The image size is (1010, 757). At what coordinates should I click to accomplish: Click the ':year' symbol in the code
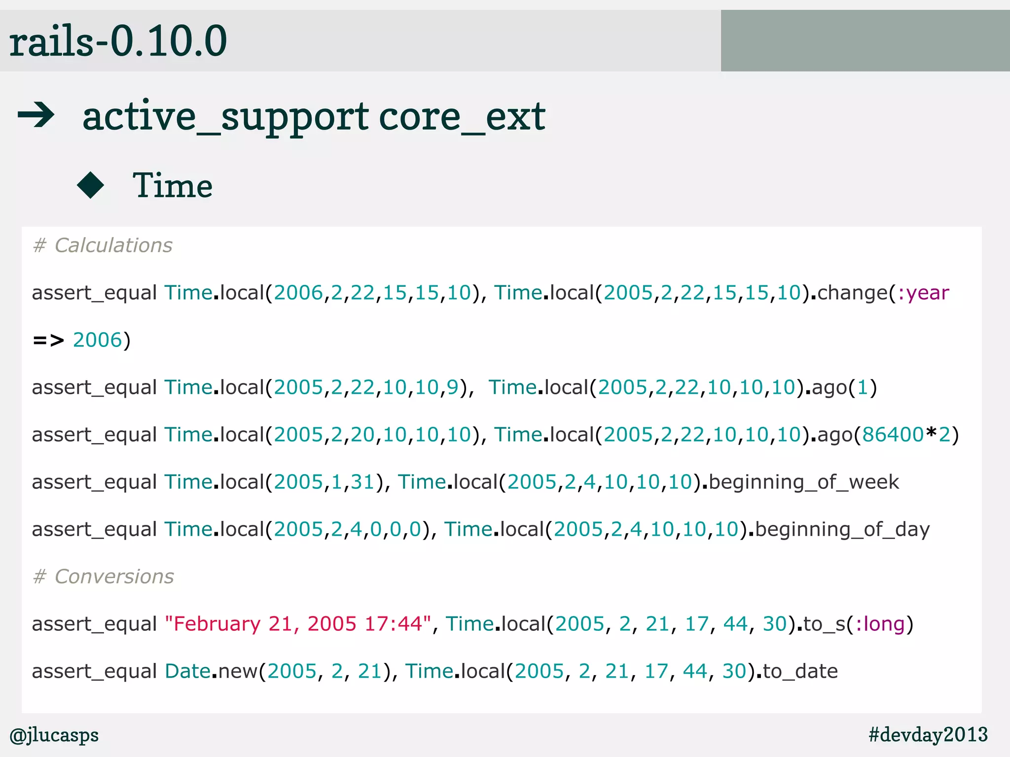tap(923, 293)
